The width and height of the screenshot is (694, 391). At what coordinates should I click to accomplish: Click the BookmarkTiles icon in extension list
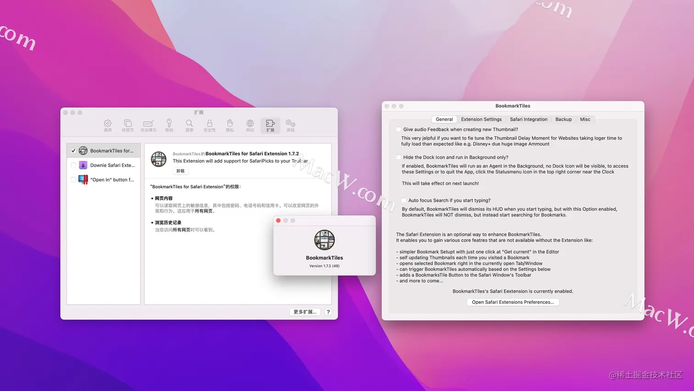click(83, 151)
